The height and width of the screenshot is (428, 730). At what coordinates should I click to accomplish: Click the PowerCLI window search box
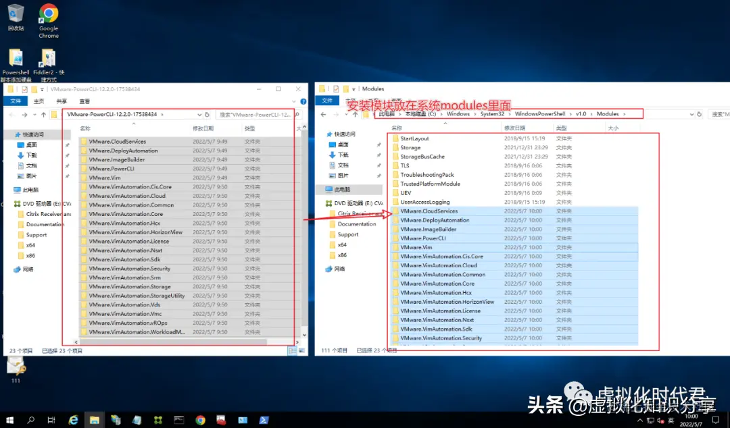tap(255, 115)
